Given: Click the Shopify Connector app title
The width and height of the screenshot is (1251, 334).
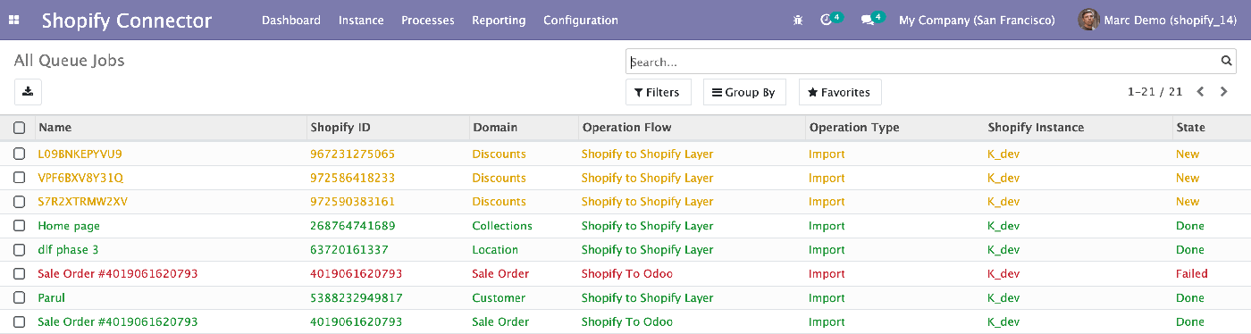Looking at the screenshot, I should coord(127,21).
